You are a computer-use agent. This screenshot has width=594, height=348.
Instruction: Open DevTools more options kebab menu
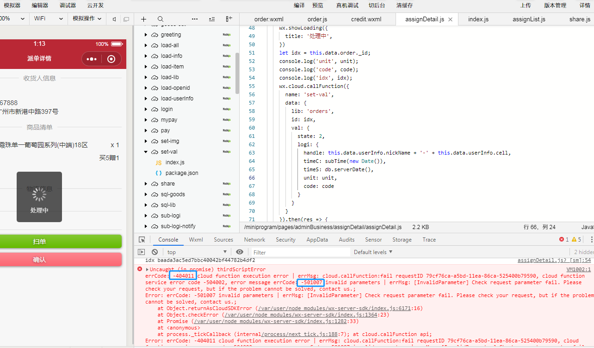[x=592, y=240]
